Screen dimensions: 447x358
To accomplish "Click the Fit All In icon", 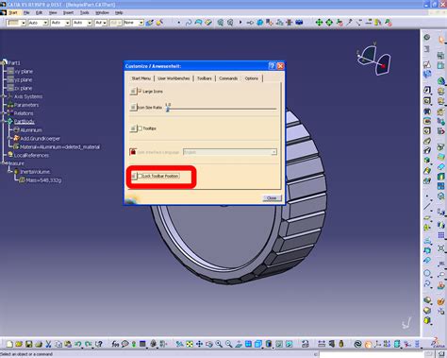I will click(190, 344).
